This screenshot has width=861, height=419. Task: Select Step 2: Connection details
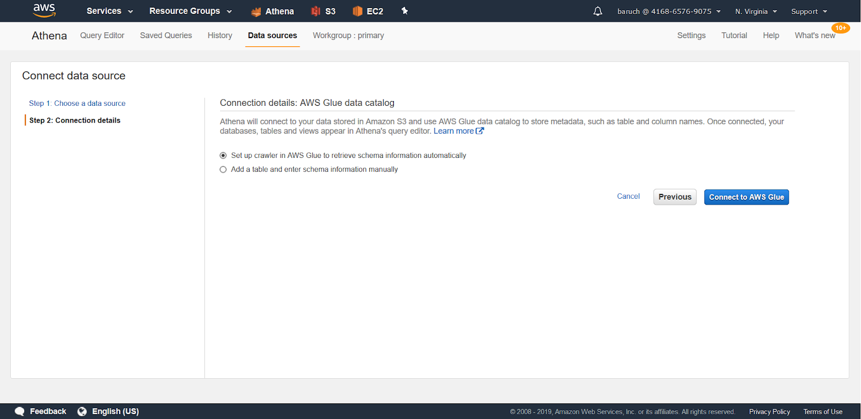point(75,120)
